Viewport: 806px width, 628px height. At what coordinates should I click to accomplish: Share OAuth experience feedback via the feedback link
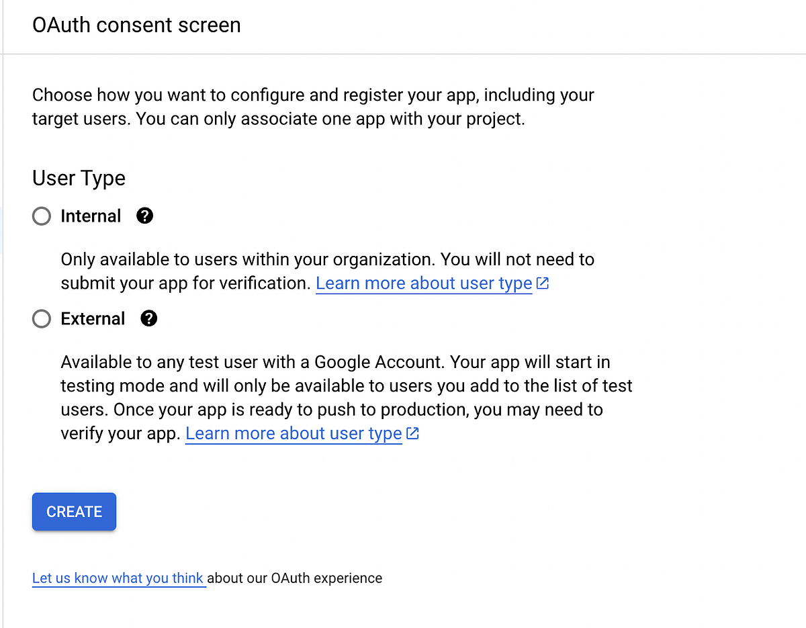coord(118,578)
